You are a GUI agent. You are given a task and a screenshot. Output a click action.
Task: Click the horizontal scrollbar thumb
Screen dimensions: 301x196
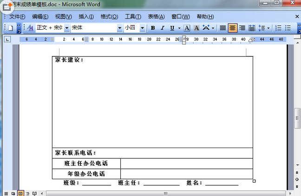click(x=166, y=194)
